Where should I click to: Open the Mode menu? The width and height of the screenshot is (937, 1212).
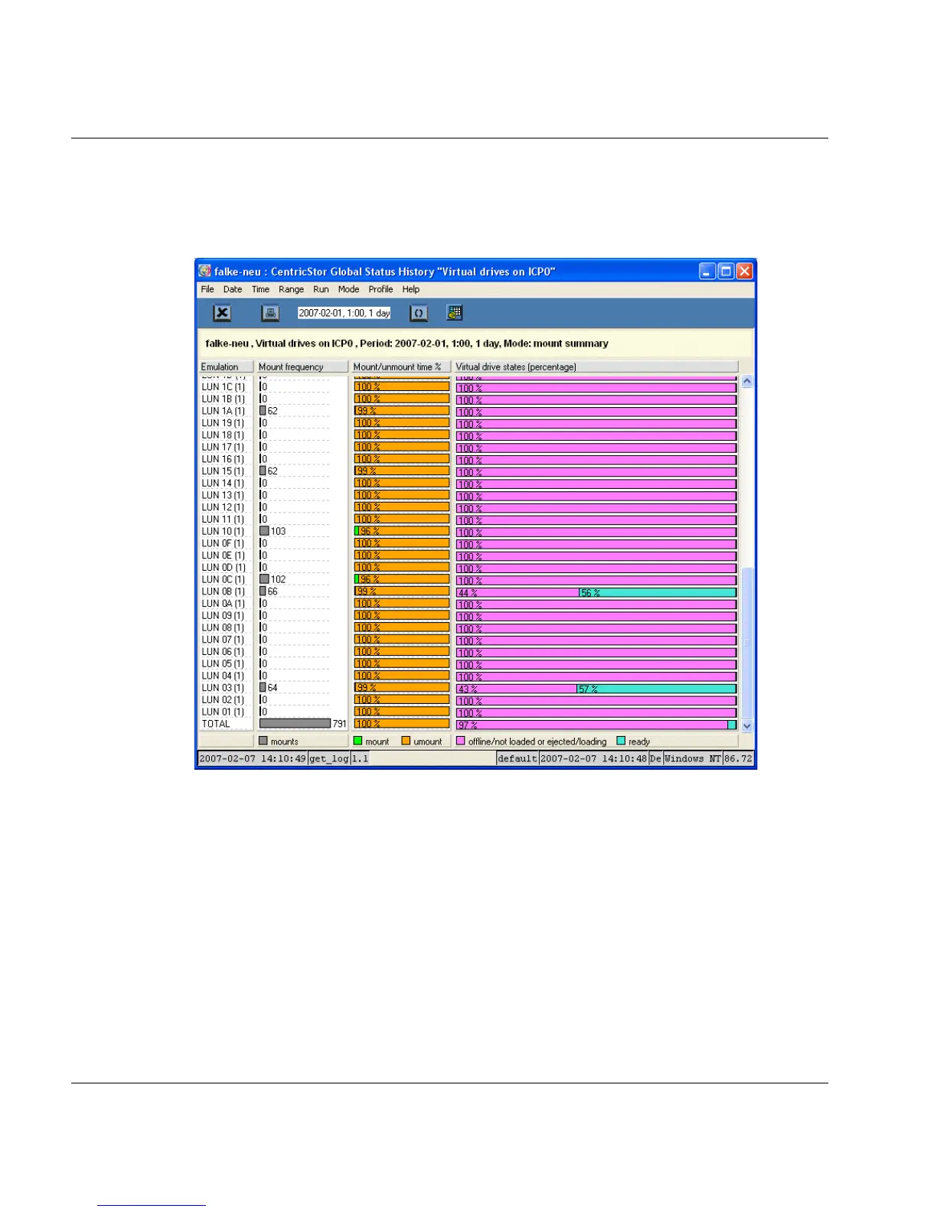click(348, 289)
